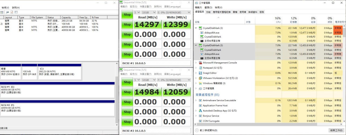Click the checkmark properties icon in Disk Management toolbar
346x135 pixels.
point(12,12)
